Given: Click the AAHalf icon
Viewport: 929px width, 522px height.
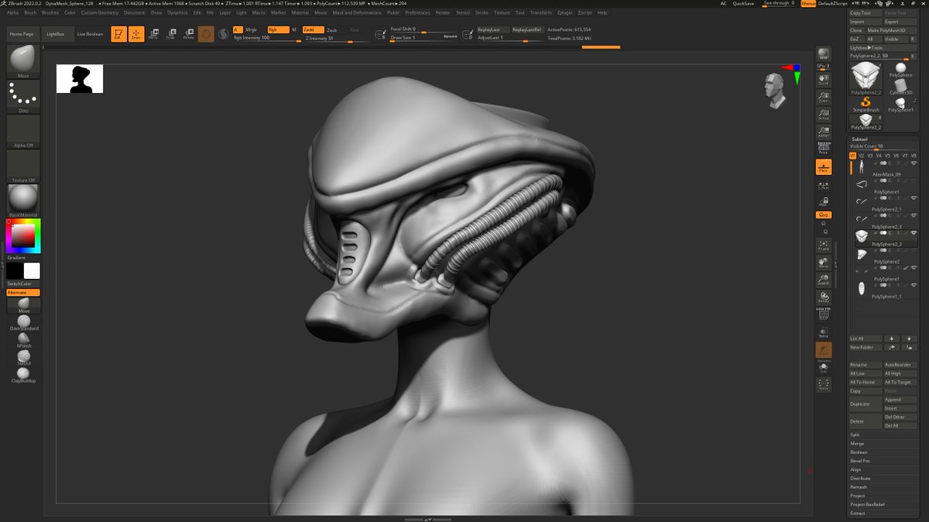Looking at the screenshot, I should click(x=824, y=132).
